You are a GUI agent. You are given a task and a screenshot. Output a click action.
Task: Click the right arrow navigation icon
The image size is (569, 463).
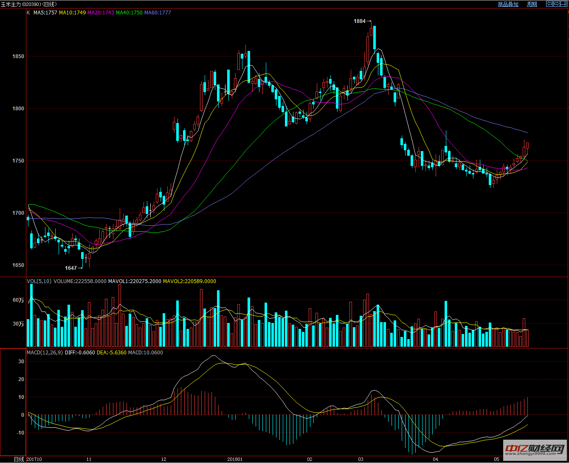556,4
